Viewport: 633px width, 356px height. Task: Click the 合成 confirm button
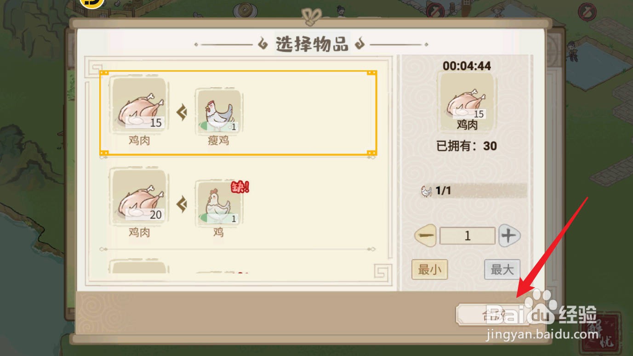point(493,315)
